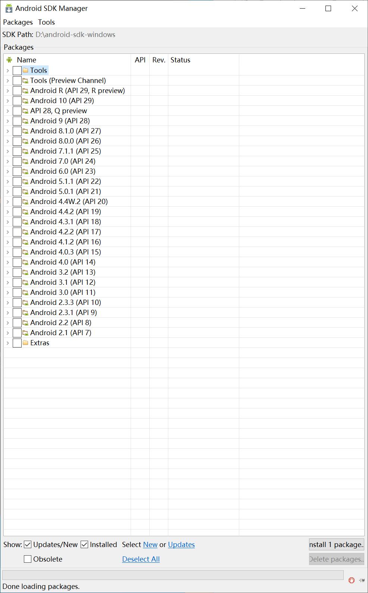Expand the Tools tree node
This screenshot has width=368, height=593.
point(7,70)
